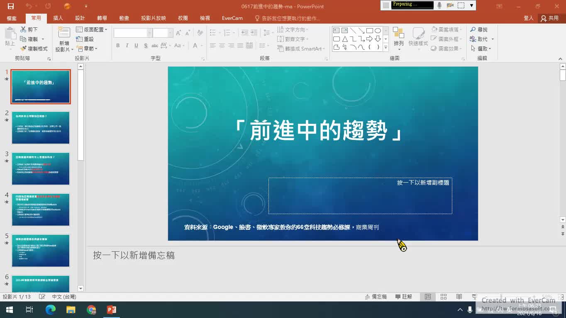Toggle justify text alignment
The image size is (566, 318).
coord(240,46)
